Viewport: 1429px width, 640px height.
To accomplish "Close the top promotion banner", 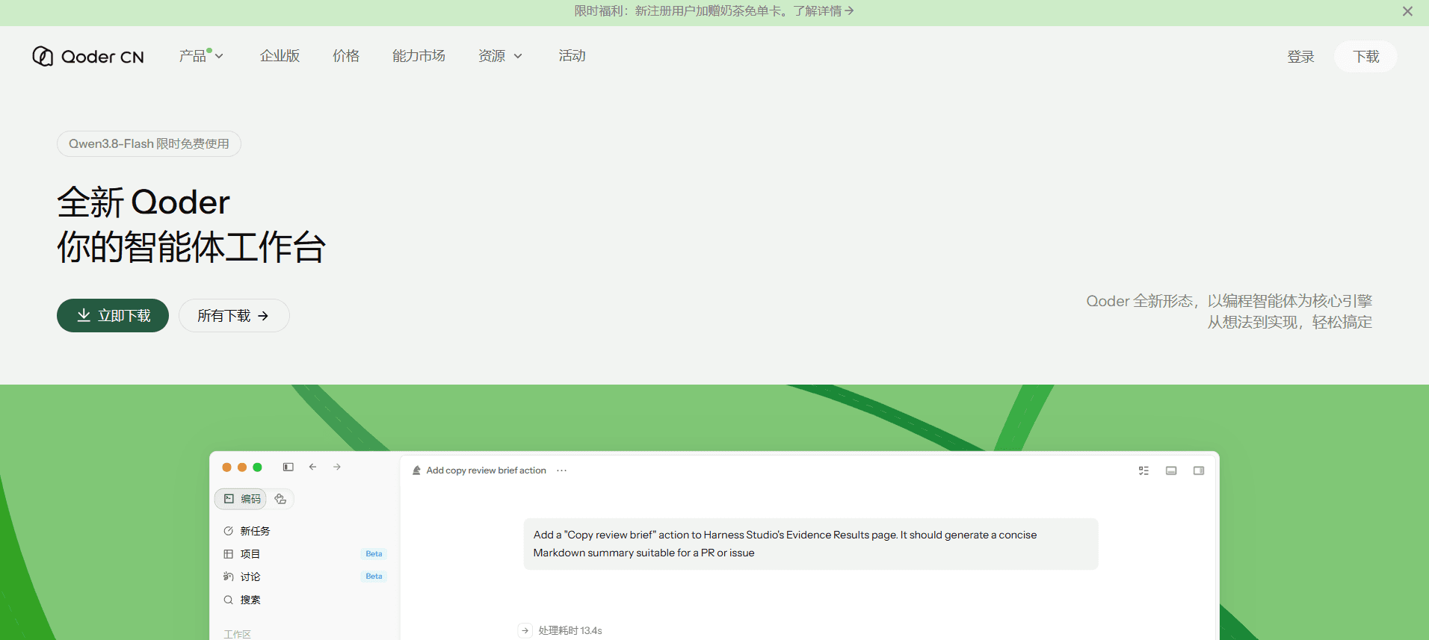I will 1407,11.
